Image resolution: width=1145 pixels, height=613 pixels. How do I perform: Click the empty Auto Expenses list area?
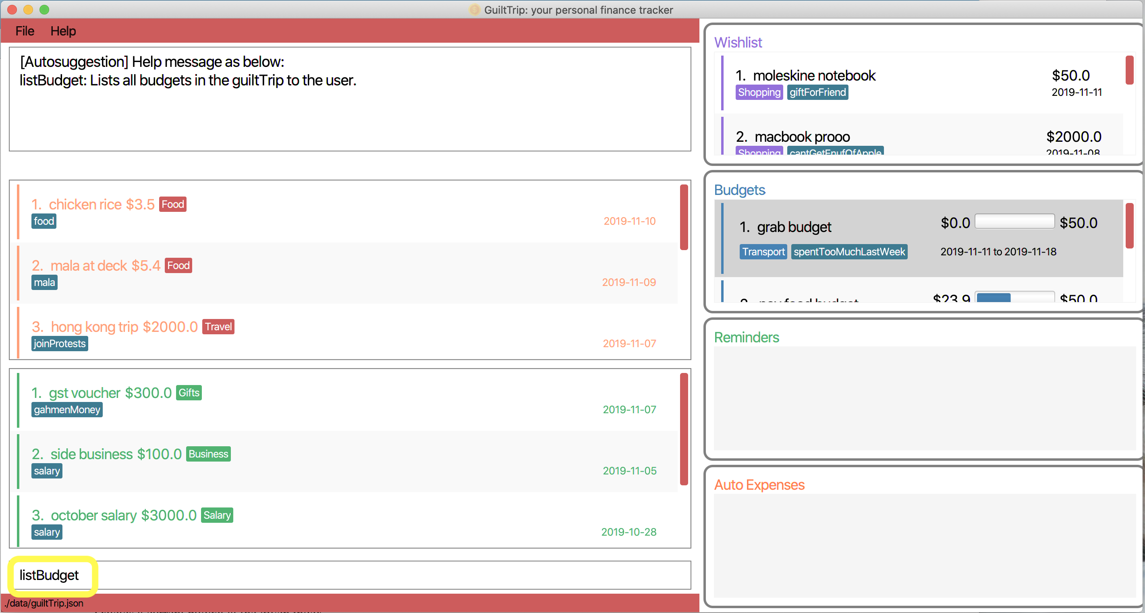[x=925, y=546]
